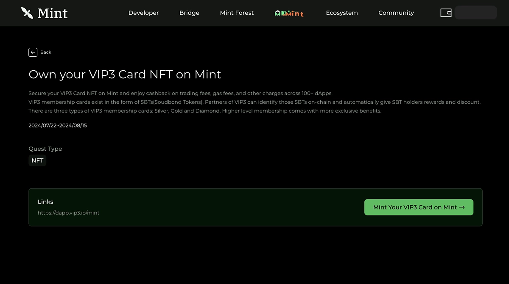The height and width of the screenshot is (284, 509).
Task: Open the dapp.vip3.io/mint link
Action: (x=68, y=213)
